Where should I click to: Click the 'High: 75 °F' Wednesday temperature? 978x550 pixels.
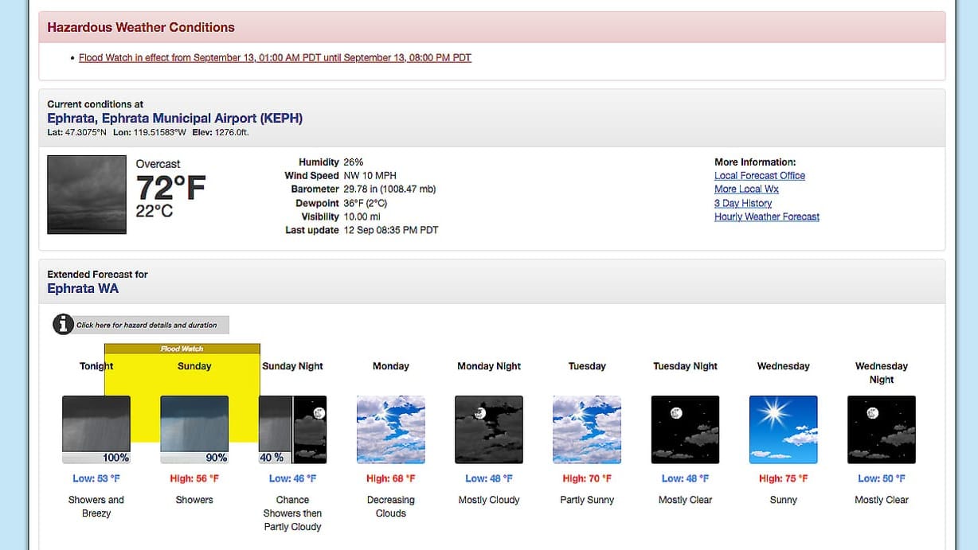pyautogui.click(x=784, y=479)
